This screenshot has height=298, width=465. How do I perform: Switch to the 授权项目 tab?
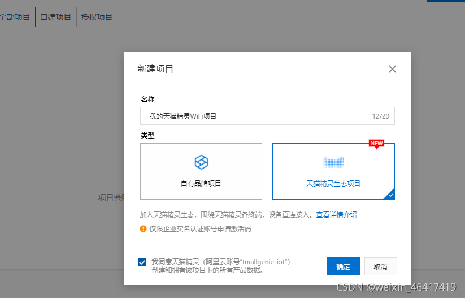pyautogui.click(x=97, y=17)
